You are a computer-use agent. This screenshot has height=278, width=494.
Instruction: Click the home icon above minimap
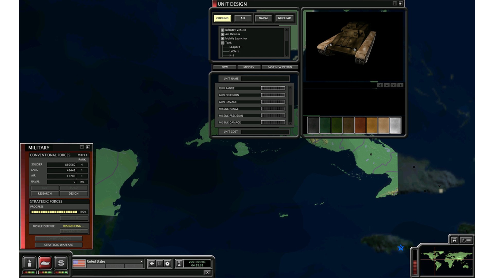454,240
